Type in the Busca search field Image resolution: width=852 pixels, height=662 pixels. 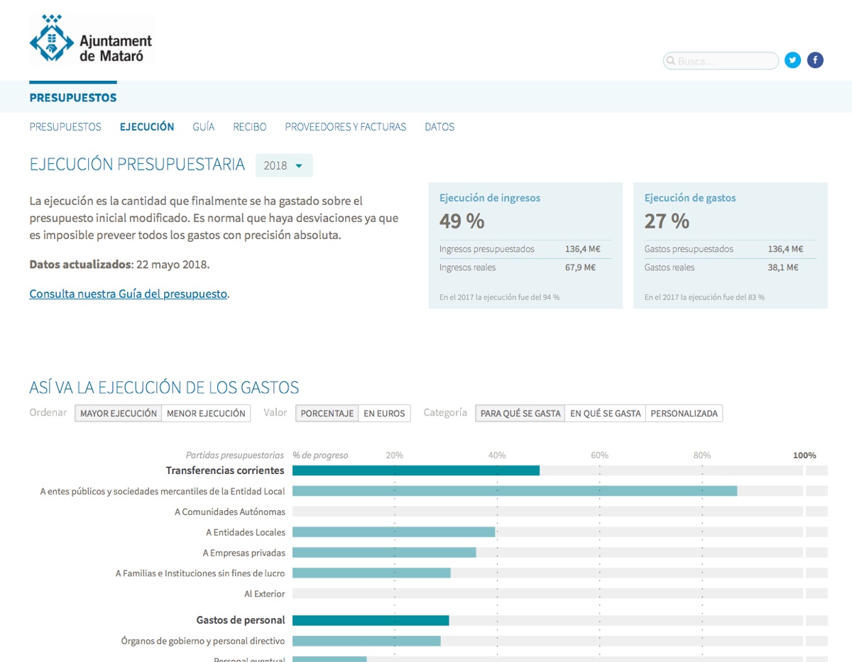[x=726, y=61]
